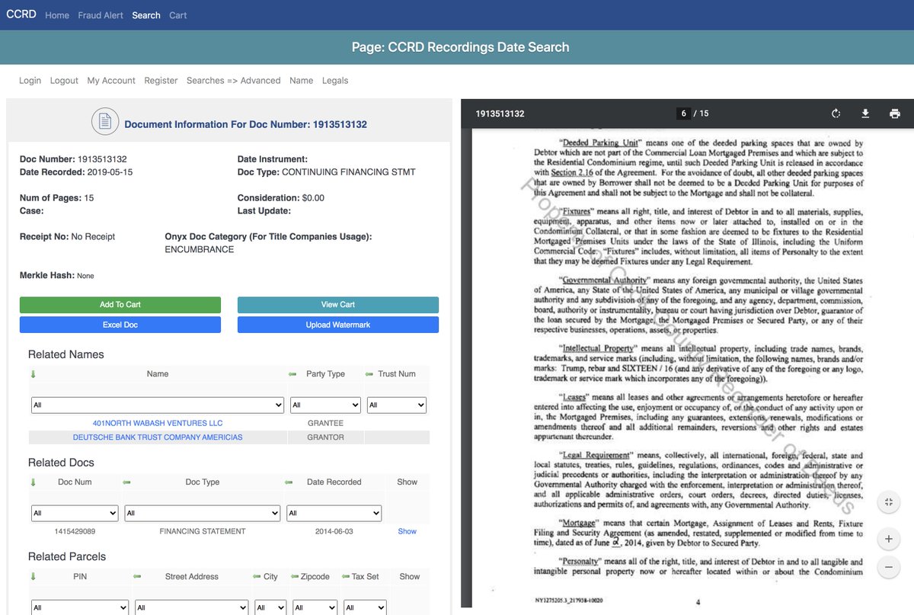Open Searches => Advanced menu

234,80
